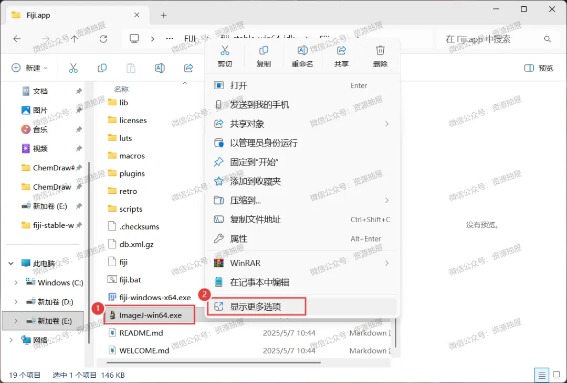Select ImageJ-win64.exe file
The image size is (567, 383).
click(150, 315)
